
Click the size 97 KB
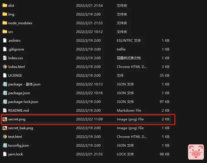165,102
